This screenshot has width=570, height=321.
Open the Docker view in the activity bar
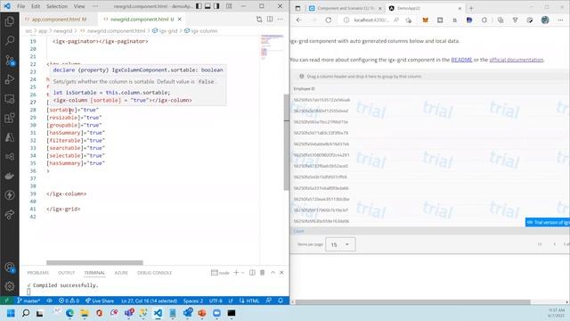10,176
